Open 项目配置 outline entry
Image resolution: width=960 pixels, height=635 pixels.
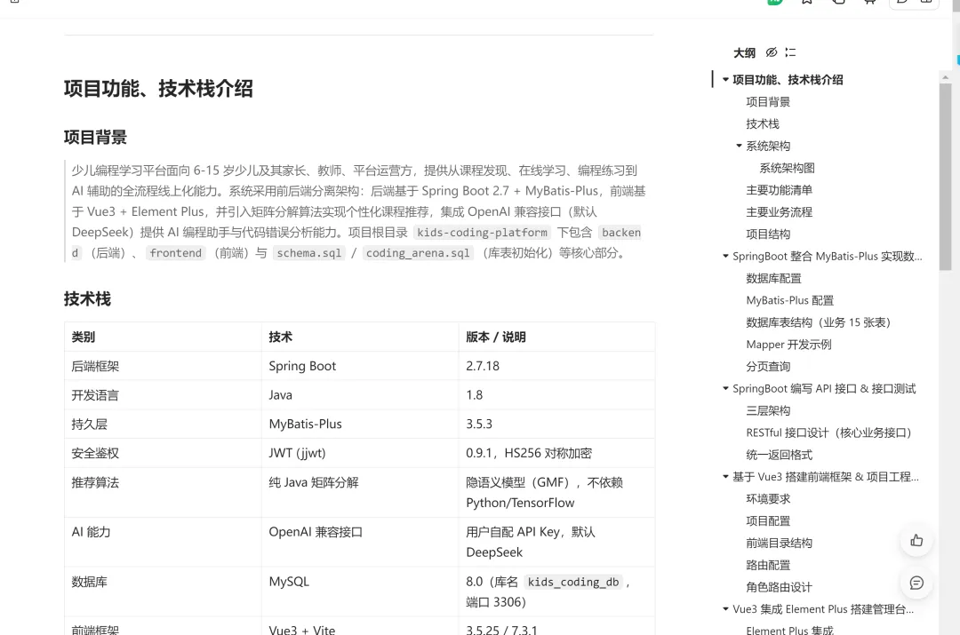(768, 520)
